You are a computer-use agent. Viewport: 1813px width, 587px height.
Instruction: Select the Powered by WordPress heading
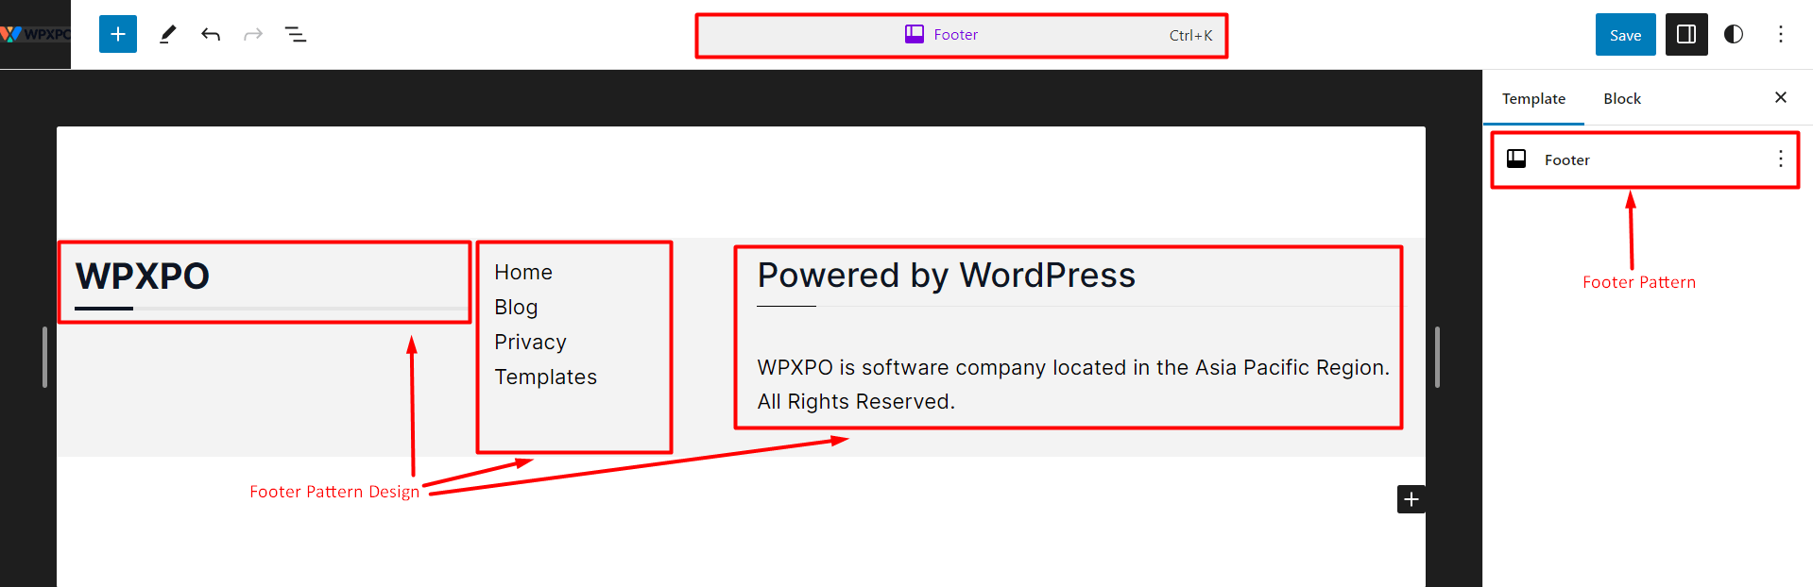(x=946, y=275)
